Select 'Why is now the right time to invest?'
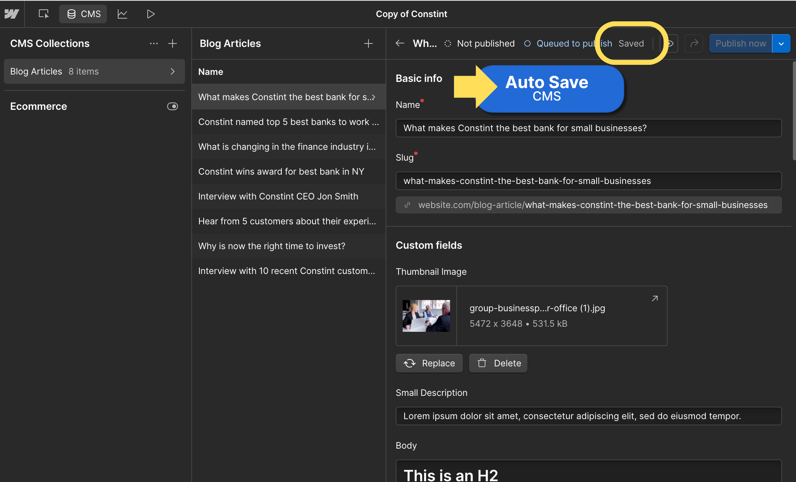The width and height of the screenshot is (796, 482). click(x=289, y=246)
